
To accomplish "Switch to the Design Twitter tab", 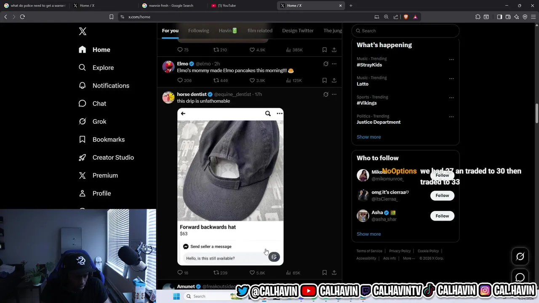I will [298, 31].
